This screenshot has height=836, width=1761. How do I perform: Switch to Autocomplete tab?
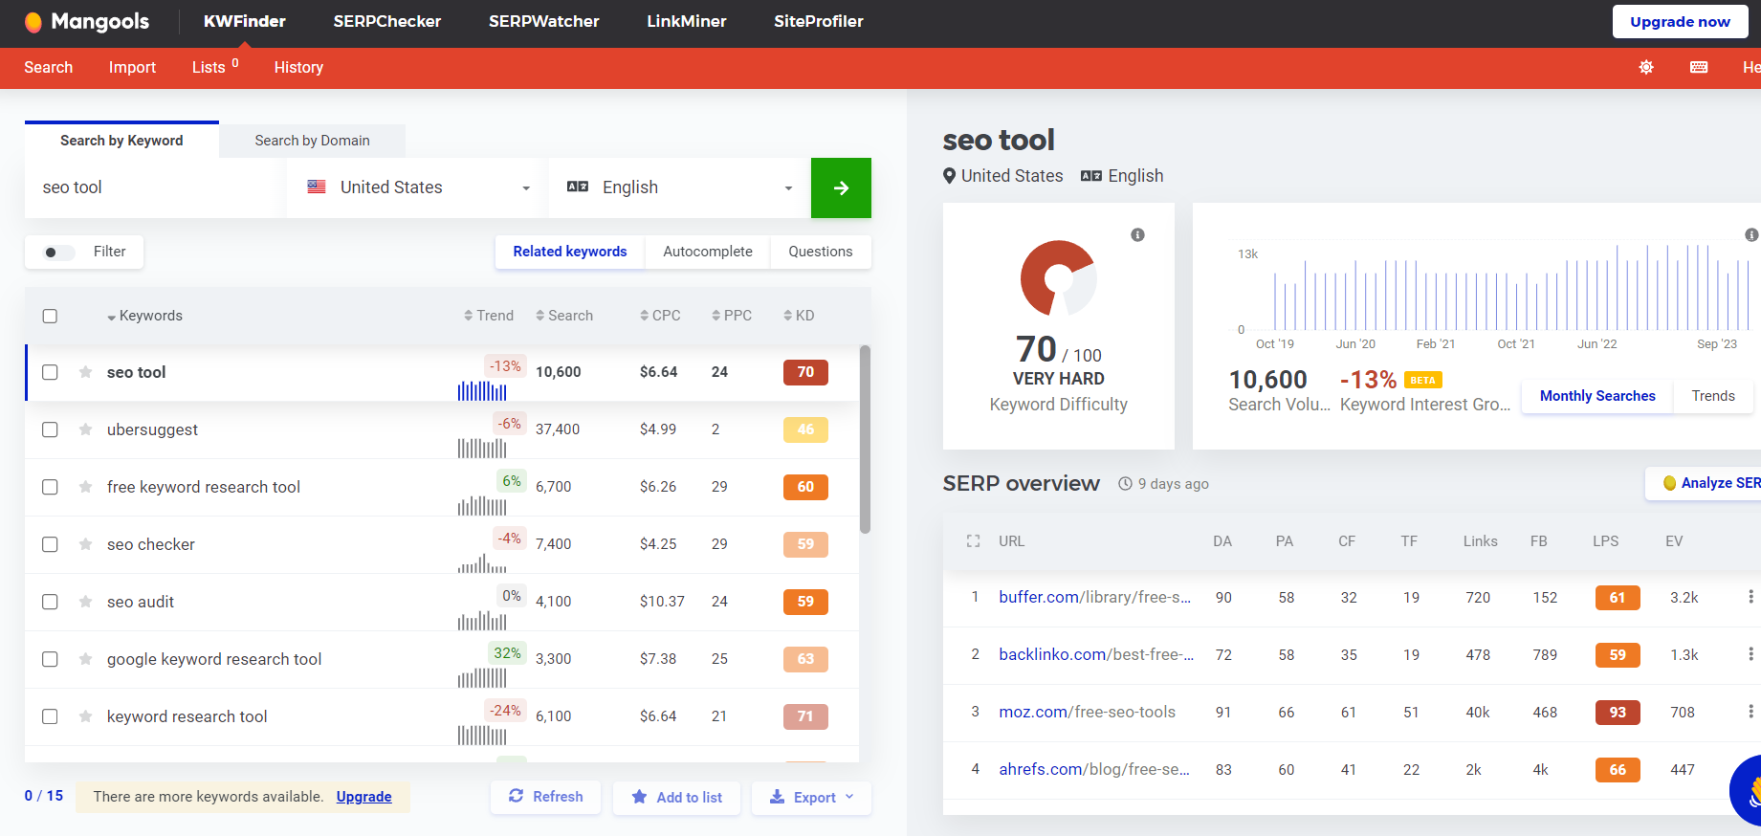[x=708, y=252]
